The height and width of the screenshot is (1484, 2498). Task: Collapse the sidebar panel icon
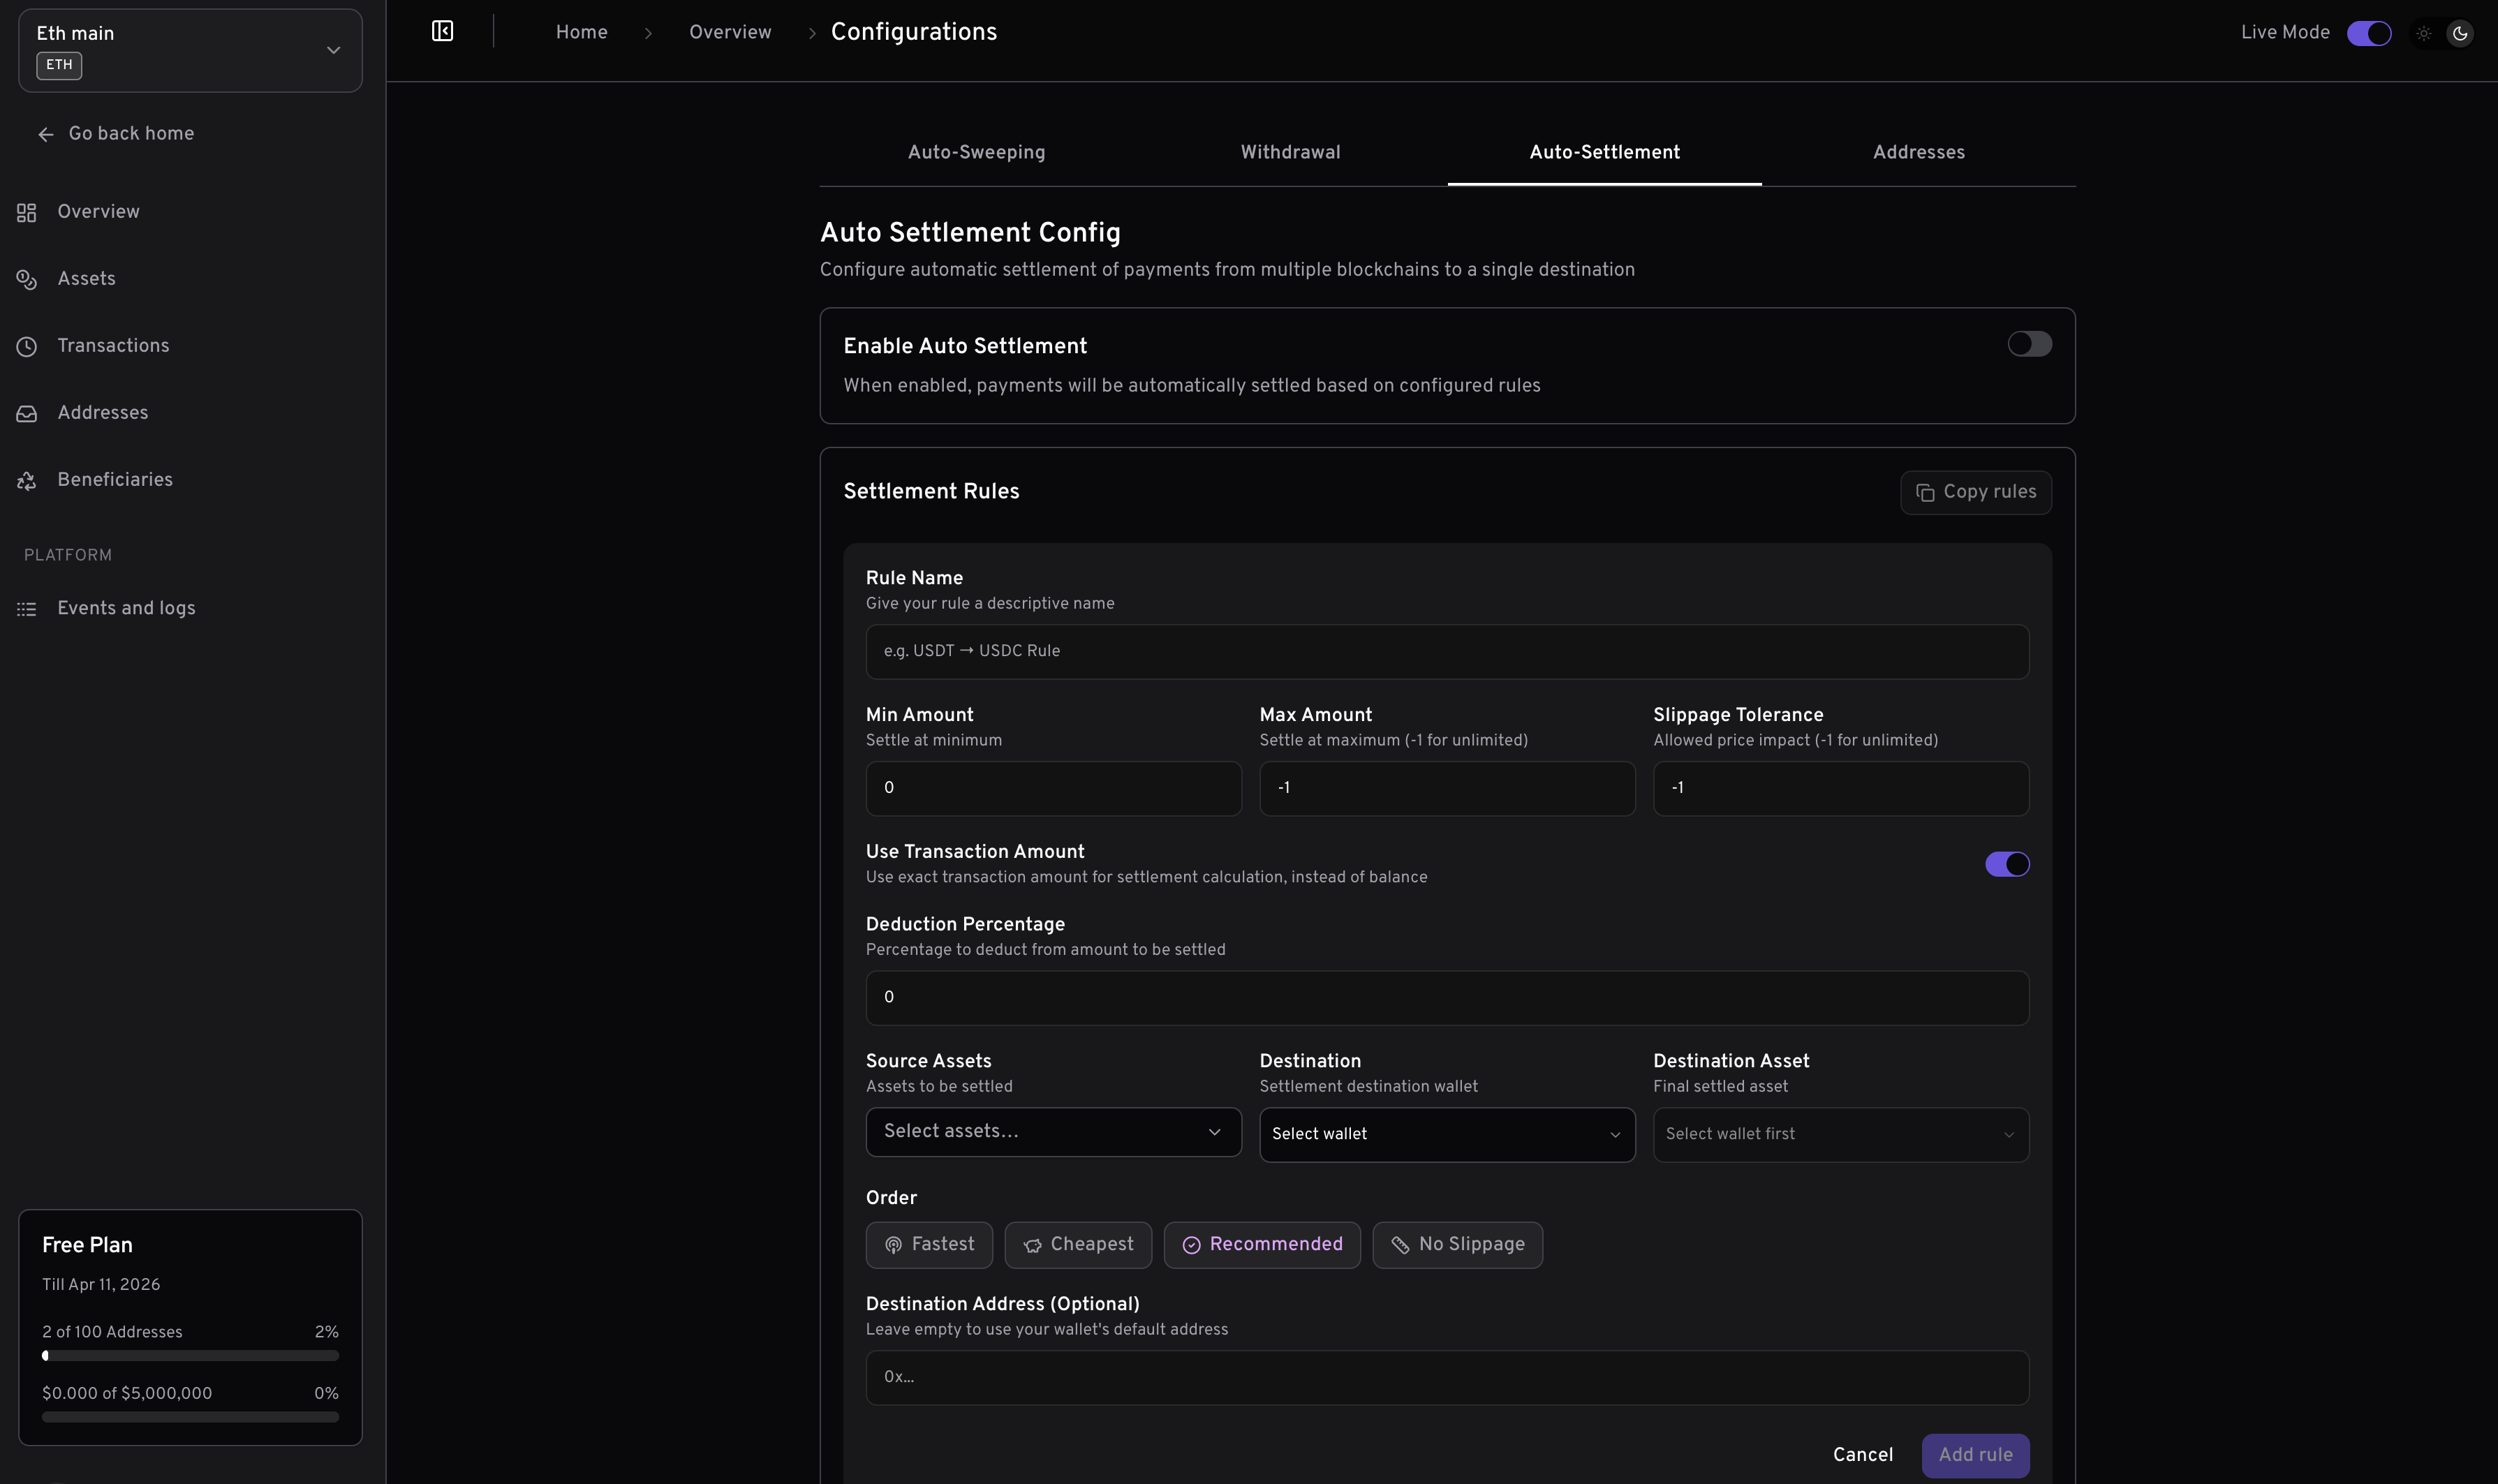pos(442,32)
